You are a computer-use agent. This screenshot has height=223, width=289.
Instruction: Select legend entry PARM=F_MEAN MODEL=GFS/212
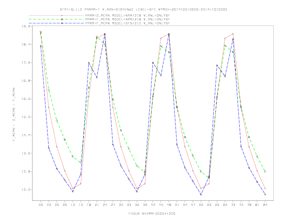point(127,23)
